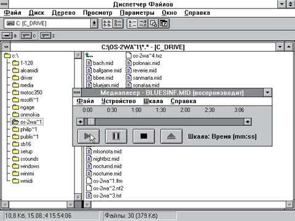Click the parent directory up arrow icon

coord(89,55)
